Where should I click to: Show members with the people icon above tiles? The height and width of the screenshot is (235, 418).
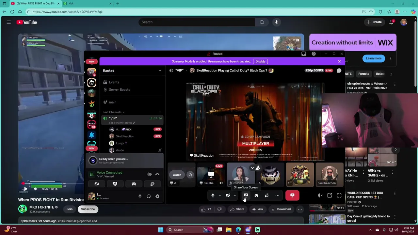click(258, 168)
